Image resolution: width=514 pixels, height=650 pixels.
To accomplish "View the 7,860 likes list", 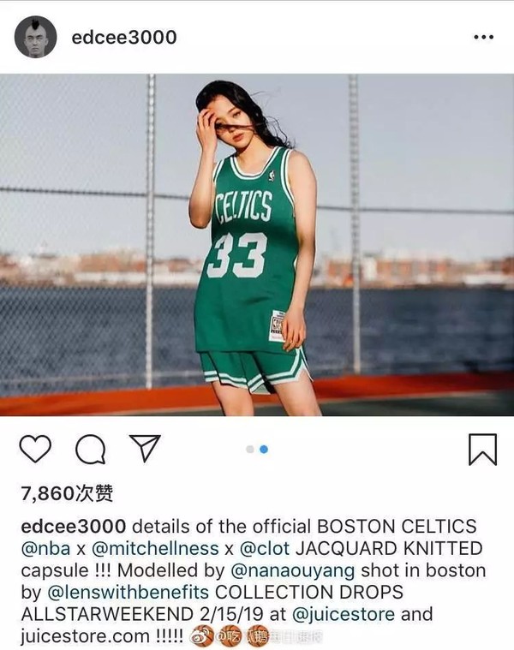I will click(67, 493).
